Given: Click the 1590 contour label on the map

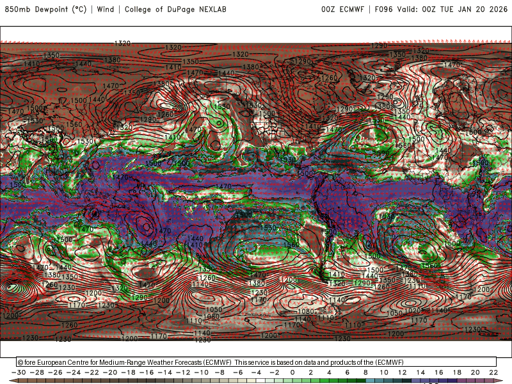Looking at the screenshot, I should coord(381,152).
